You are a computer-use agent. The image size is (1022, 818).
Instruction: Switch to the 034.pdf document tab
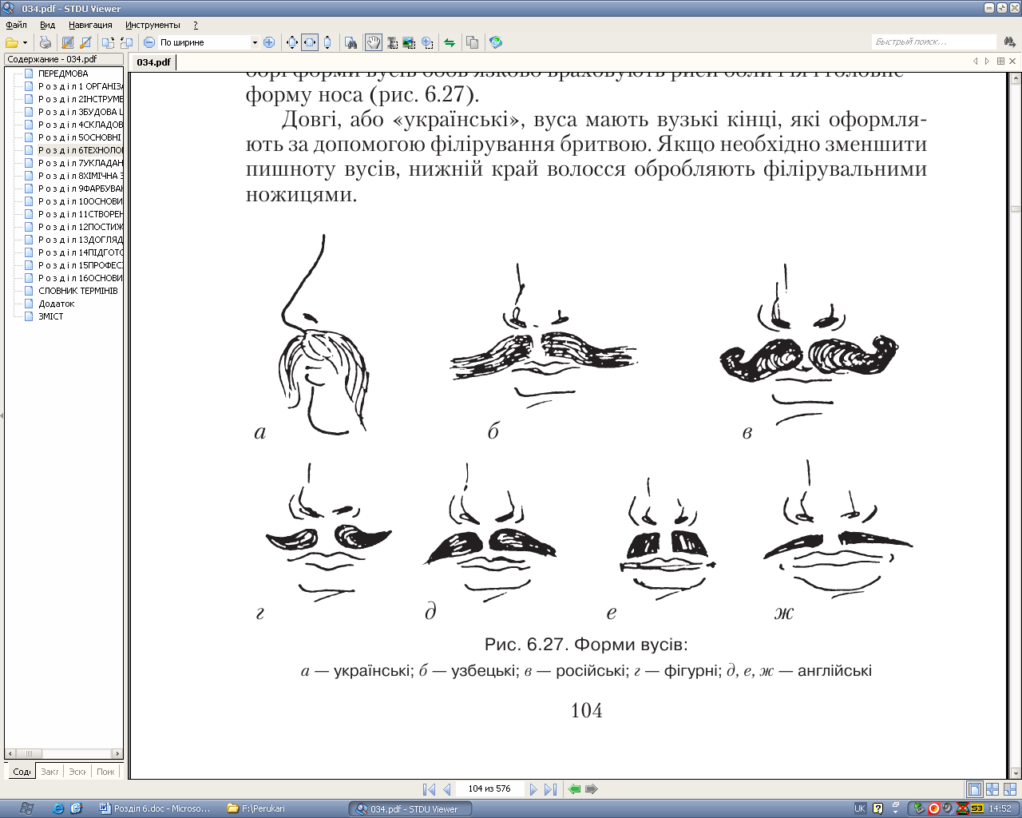click(153, 62)
